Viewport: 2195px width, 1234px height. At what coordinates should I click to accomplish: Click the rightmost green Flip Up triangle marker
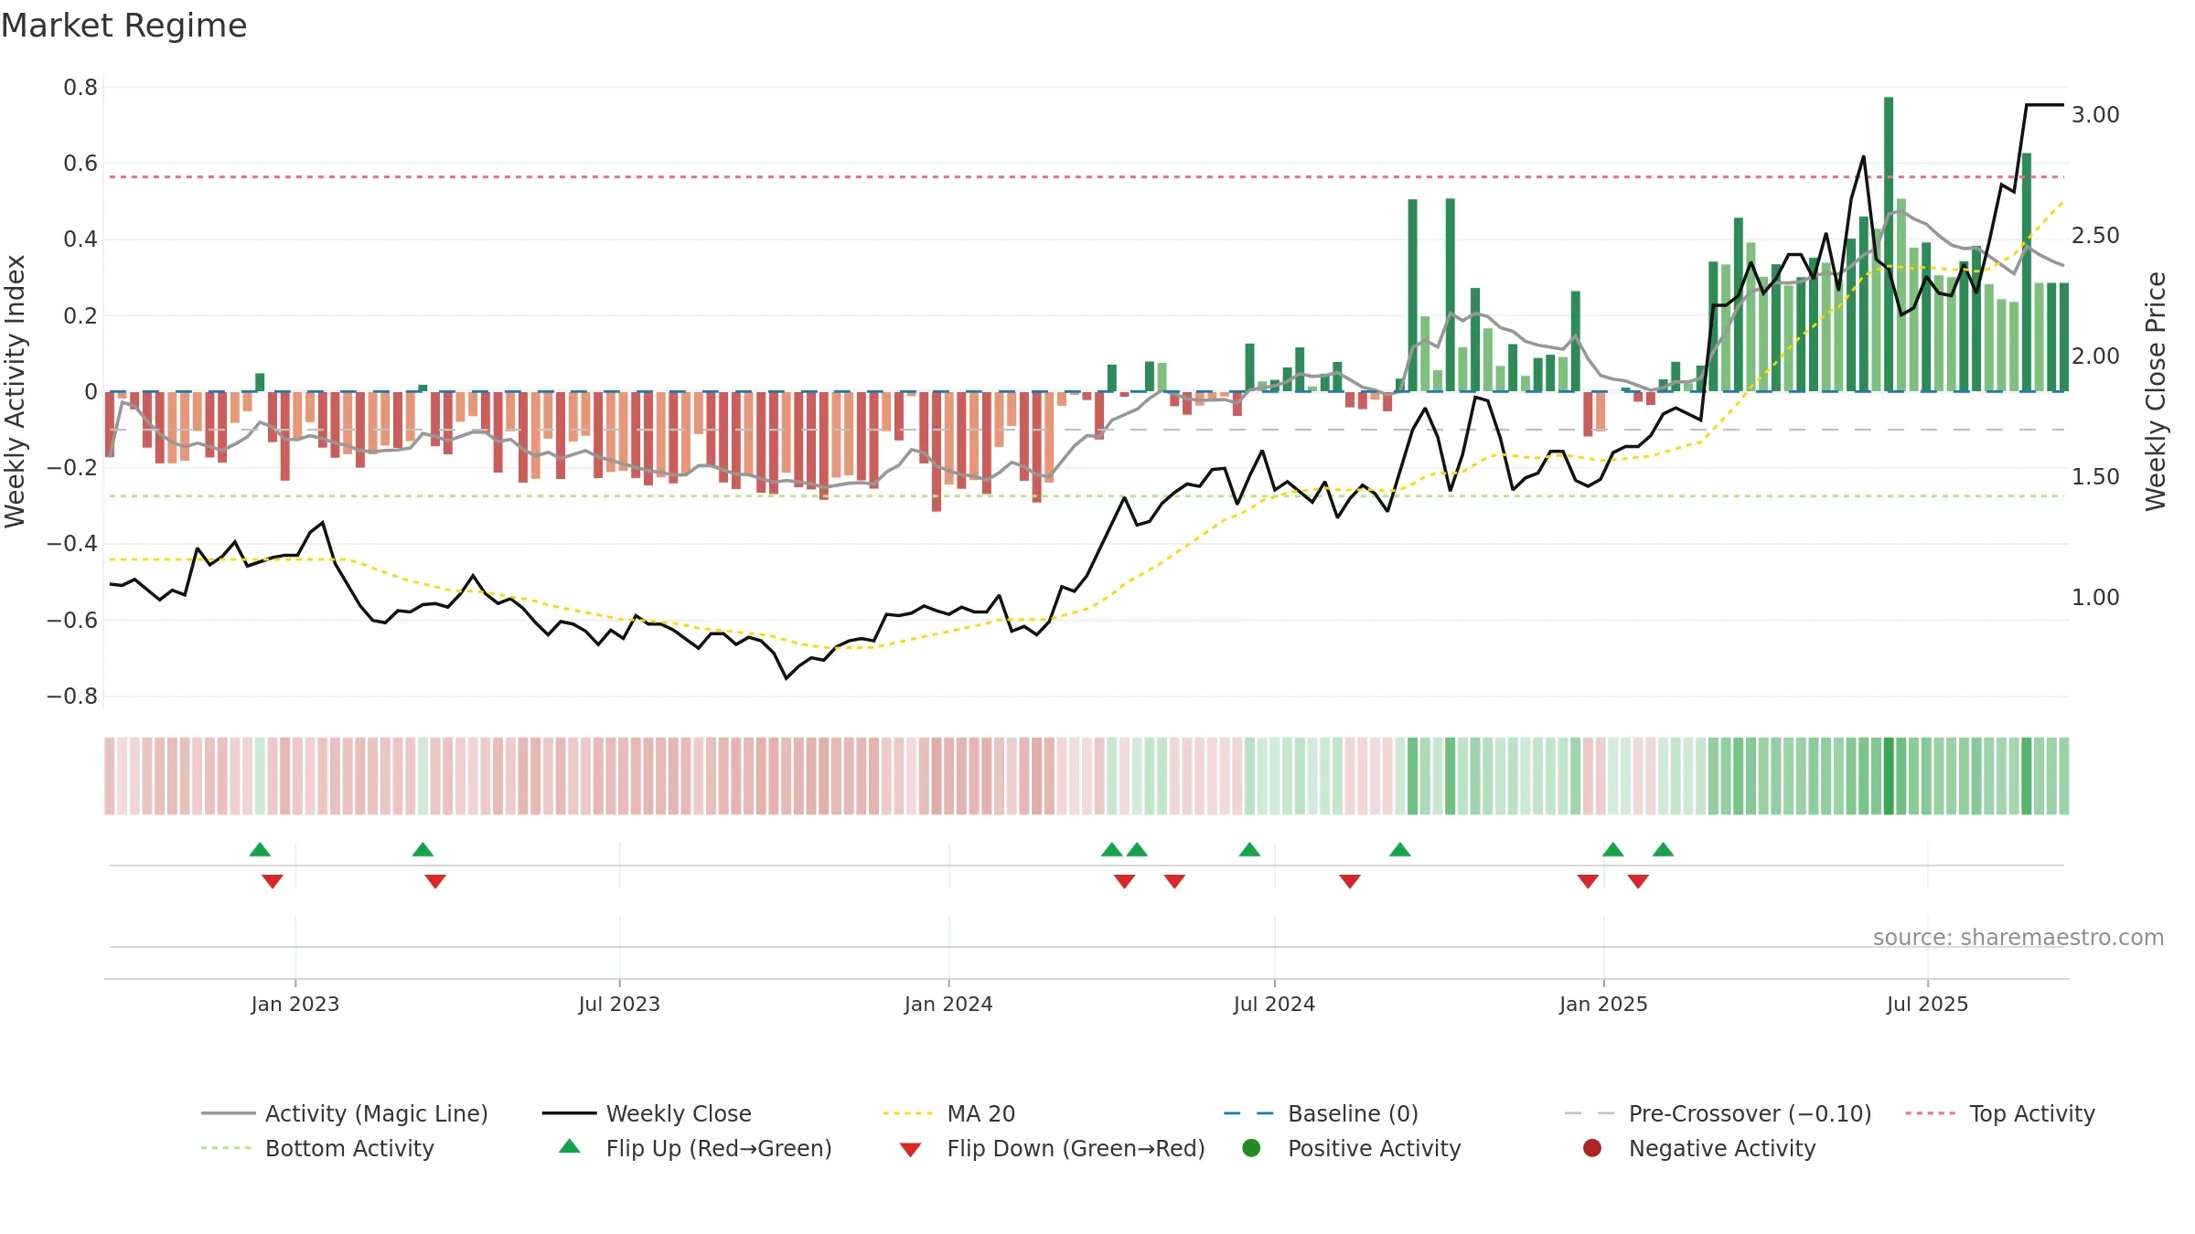pyautogui.click(x=1664, y=849)
